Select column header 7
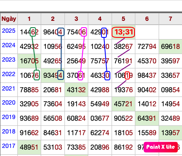This screenshot has height=156, width=182. 171,19
